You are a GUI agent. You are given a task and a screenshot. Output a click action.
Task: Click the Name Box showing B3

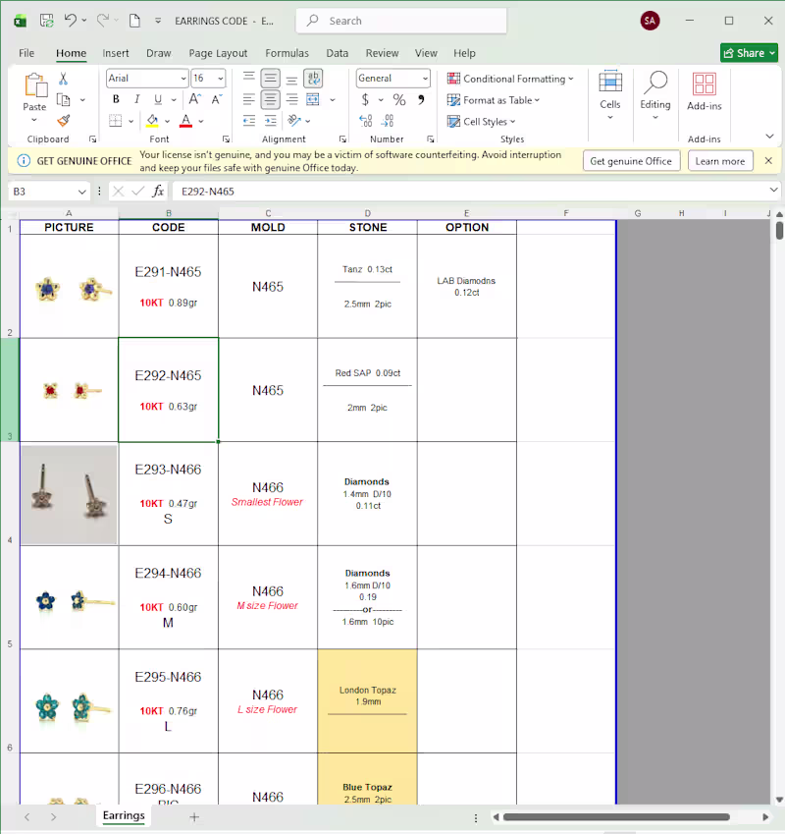click(x=49, y=191)
